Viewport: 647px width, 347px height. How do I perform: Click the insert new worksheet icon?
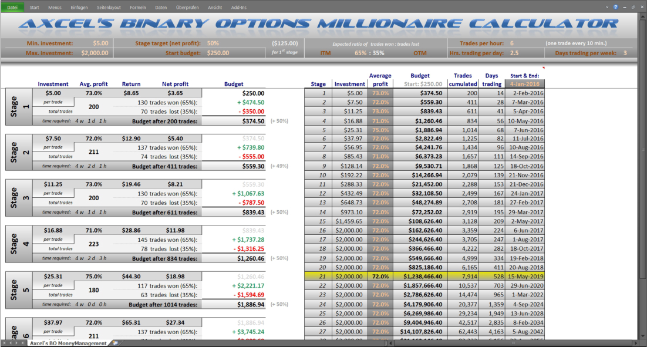coord(116,343)
